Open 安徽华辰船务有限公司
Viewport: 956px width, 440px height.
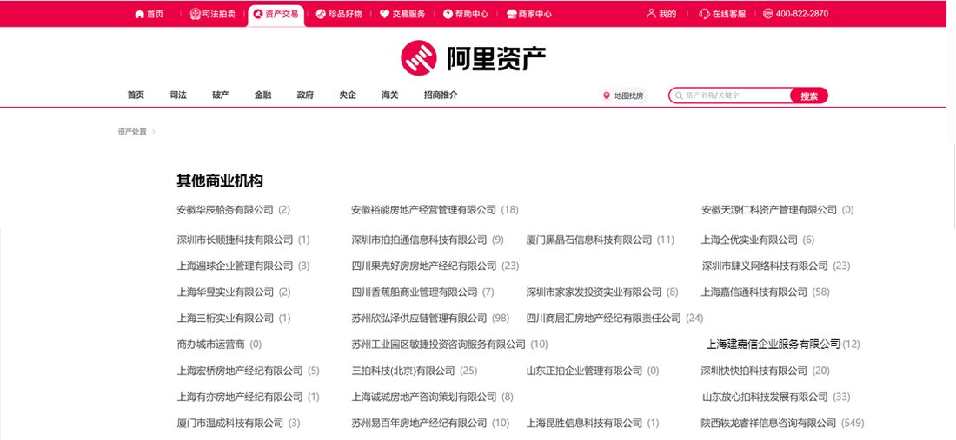[x=226, y=210]
